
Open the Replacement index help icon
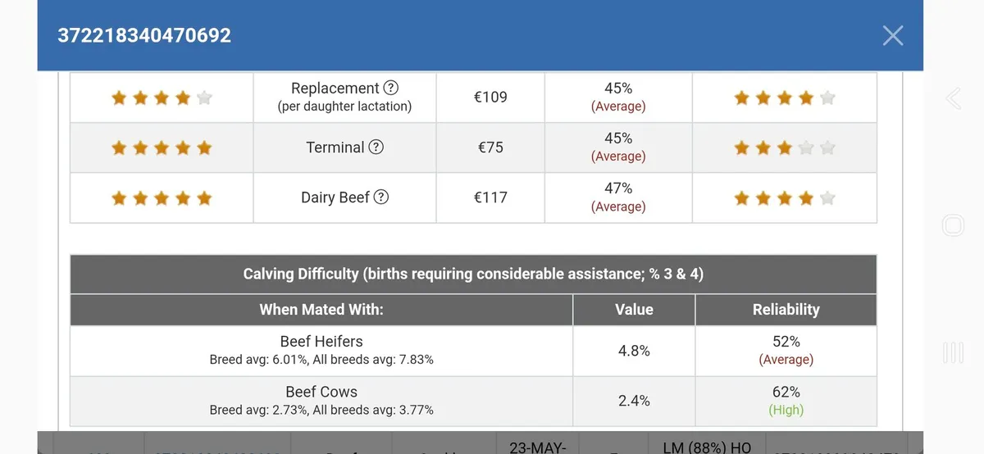click(391, 89)
